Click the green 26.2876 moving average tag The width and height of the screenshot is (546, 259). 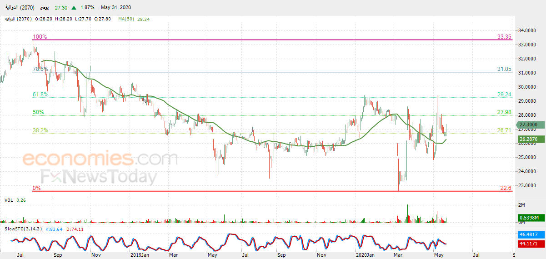(x=531, y=139)
